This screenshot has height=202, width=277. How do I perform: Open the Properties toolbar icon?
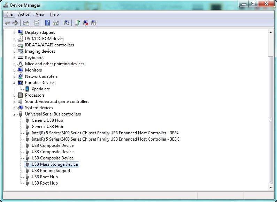pos(37,23)
